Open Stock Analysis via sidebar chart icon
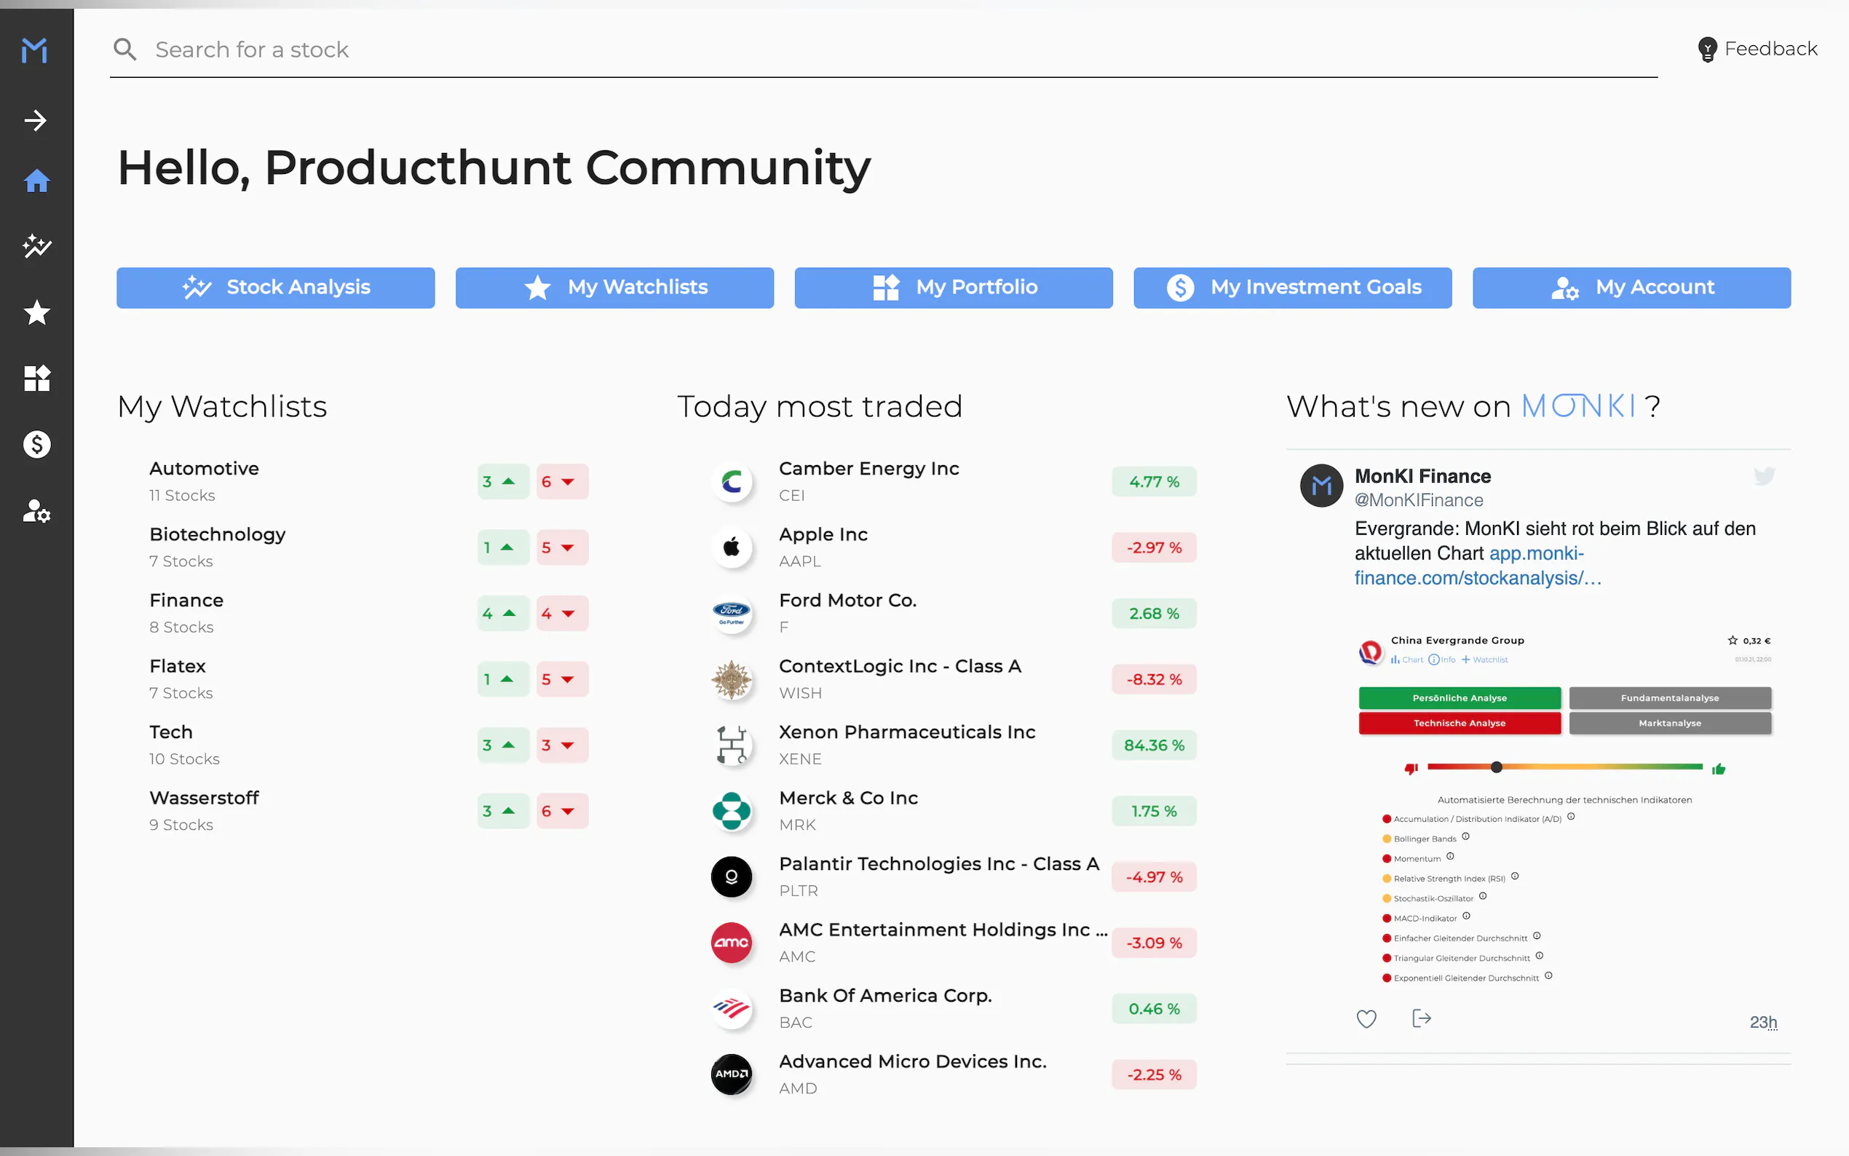 coord(36,246)
